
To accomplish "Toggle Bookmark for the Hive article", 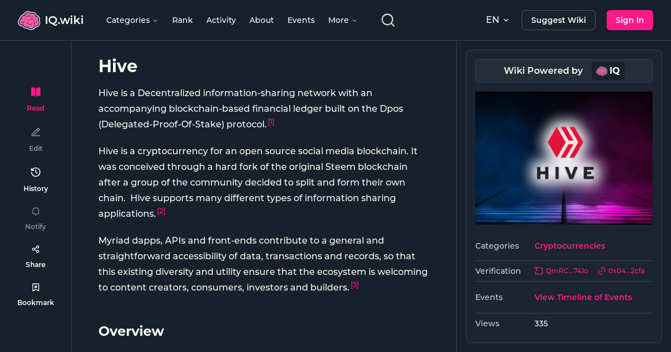I will (x=35, y=287).
